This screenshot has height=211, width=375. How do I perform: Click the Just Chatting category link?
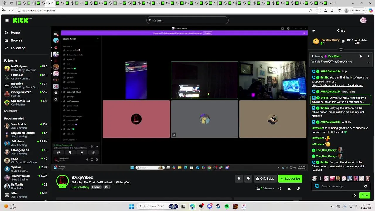(x=80, y=187)
